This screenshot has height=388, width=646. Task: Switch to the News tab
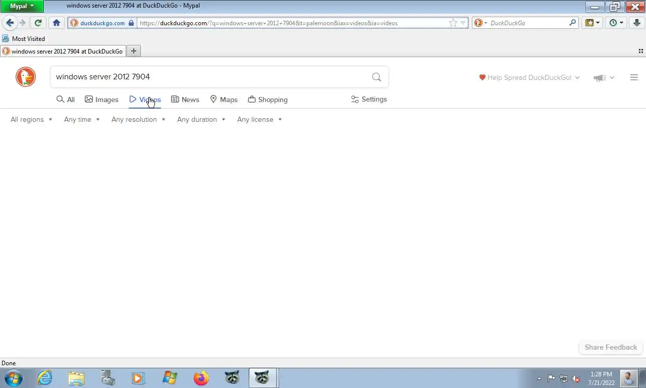coord(185,100)
